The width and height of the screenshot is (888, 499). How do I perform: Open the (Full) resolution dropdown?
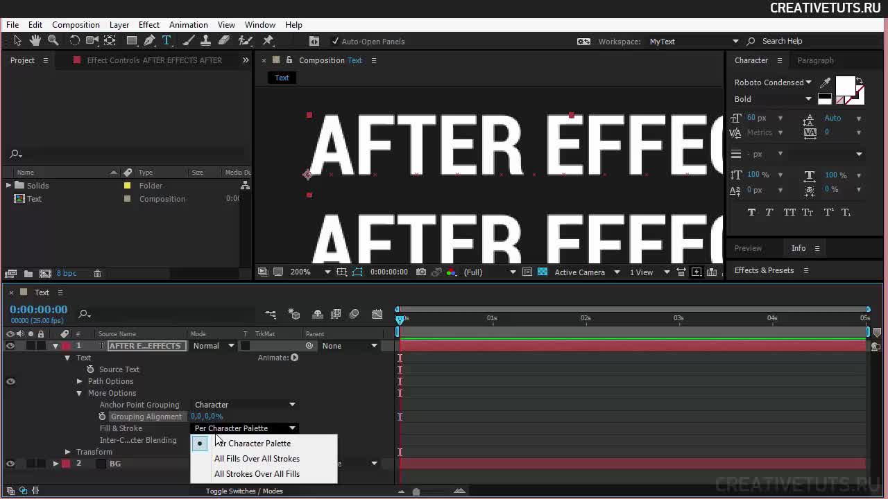coord(490,272)
